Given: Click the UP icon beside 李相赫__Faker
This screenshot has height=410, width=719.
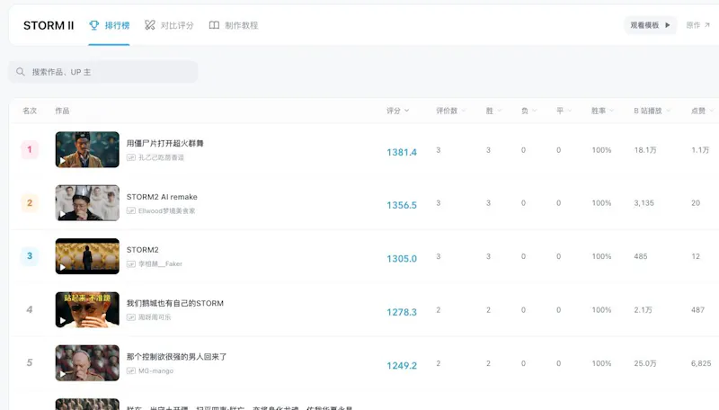Looking at the screenshot, I should [131, 263].
